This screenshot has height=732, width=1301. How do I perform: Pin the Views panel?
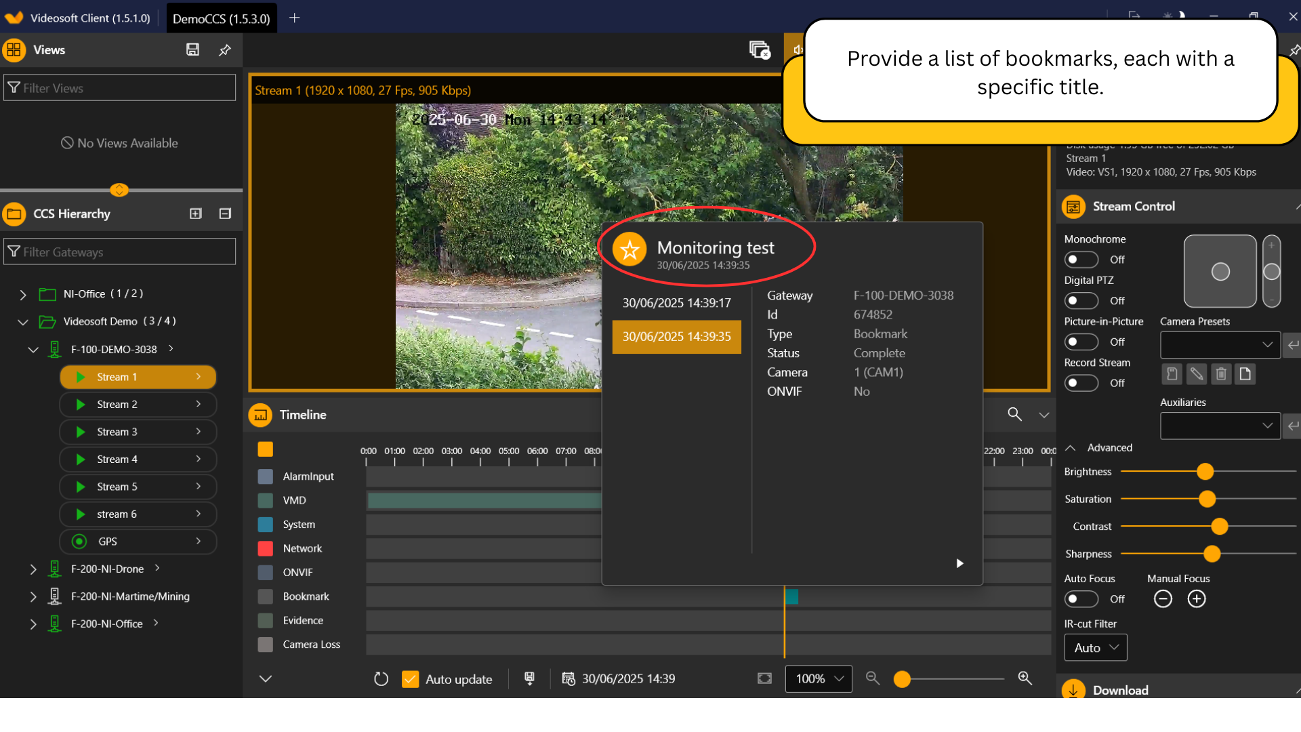pos(225,49)
